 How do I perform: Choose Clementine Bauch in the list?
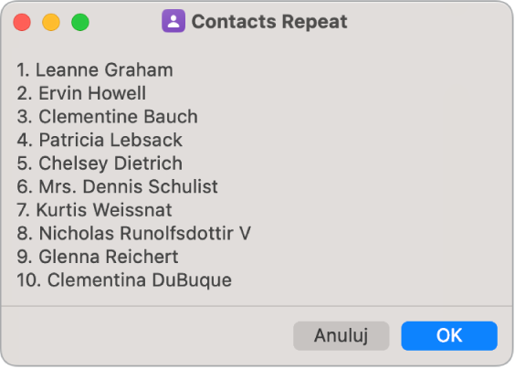pyautogui.click(x=108, y=117)
